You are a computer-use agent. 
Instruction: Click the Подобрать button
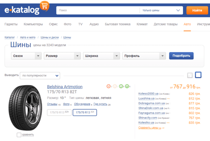click(181, 56)
